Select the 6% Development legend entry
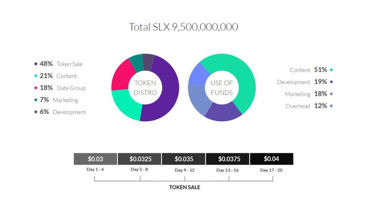 coord(60,112)
